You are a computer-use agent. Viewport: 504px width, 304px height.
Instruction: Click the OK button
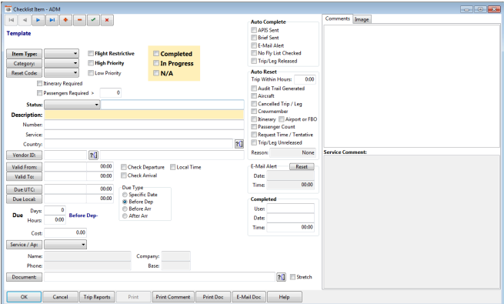24,297
